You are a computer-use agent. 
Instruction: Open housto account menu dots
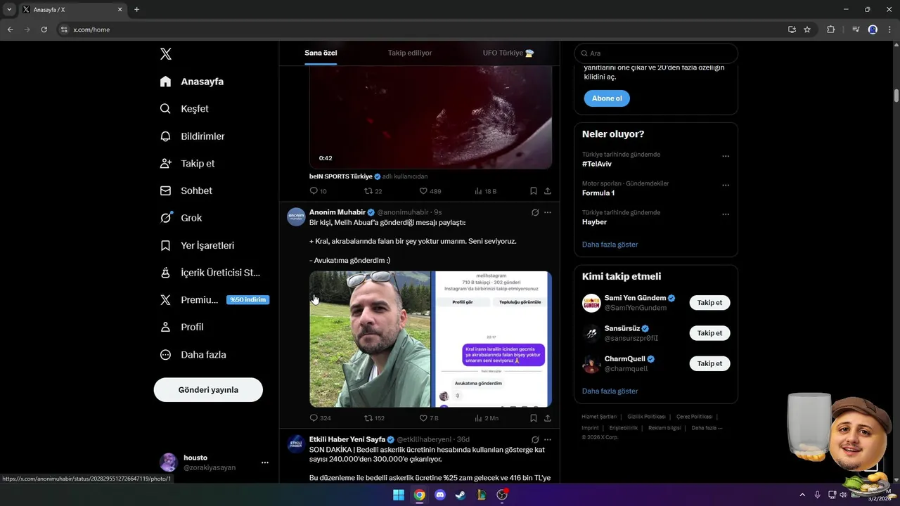[x=265, y=462]
